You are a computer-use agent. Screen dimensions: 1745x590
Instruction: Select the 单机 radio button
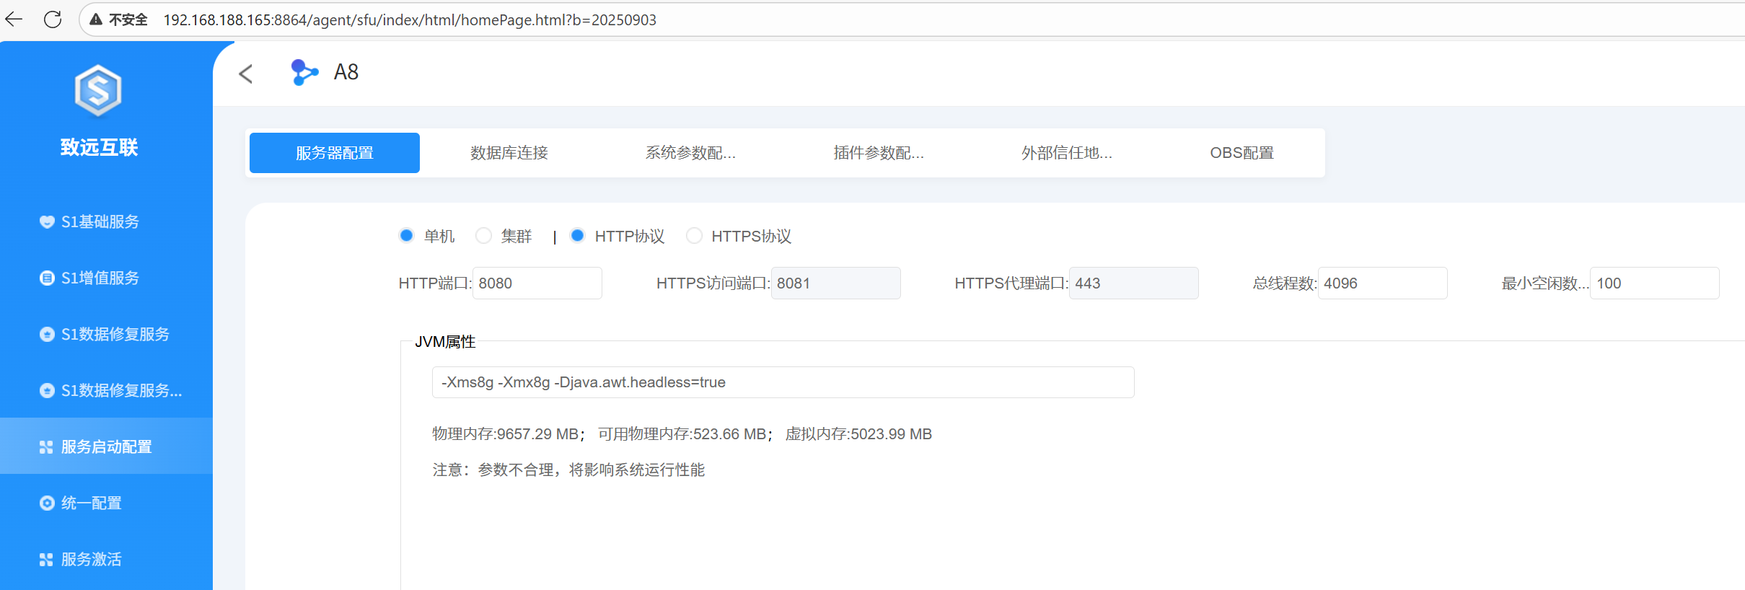coord(407,236)
